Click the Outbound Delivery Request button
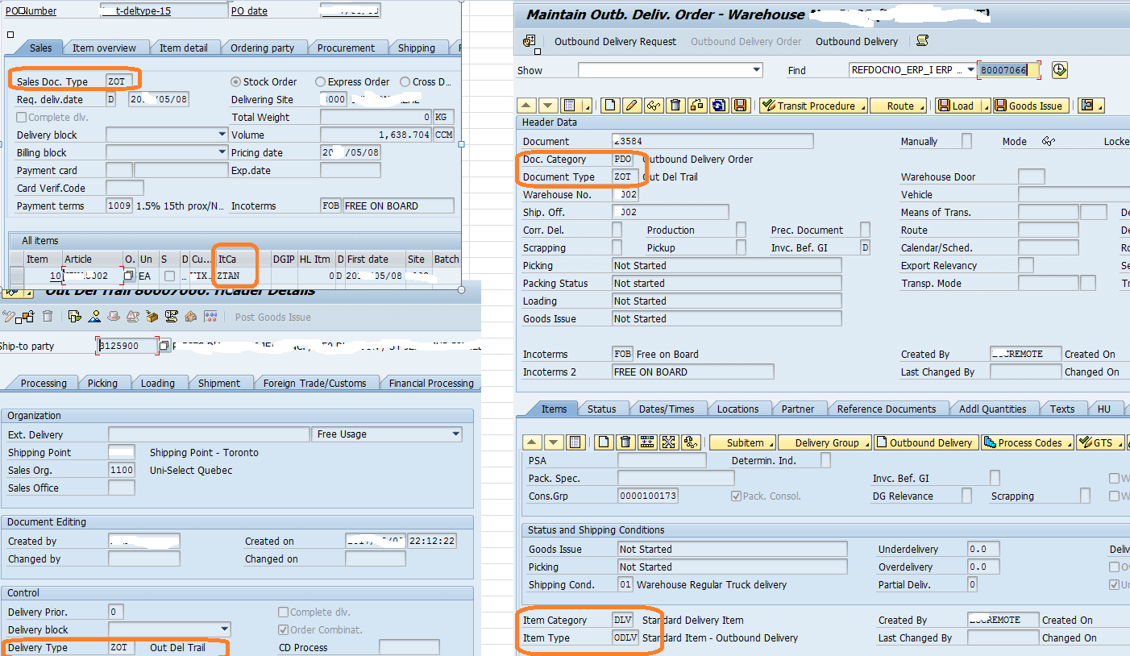 click(616, 41)
